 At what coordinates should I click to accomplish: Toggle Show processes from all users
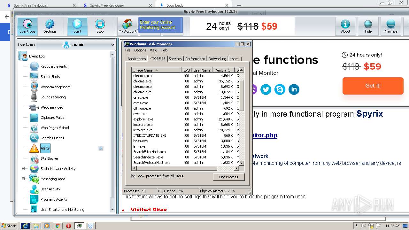point(133,176)
